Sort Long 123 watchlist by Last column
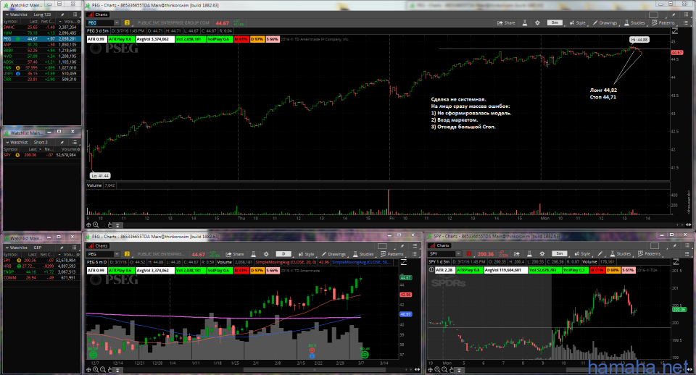This screenshot has width=696, height=375. 34,21
